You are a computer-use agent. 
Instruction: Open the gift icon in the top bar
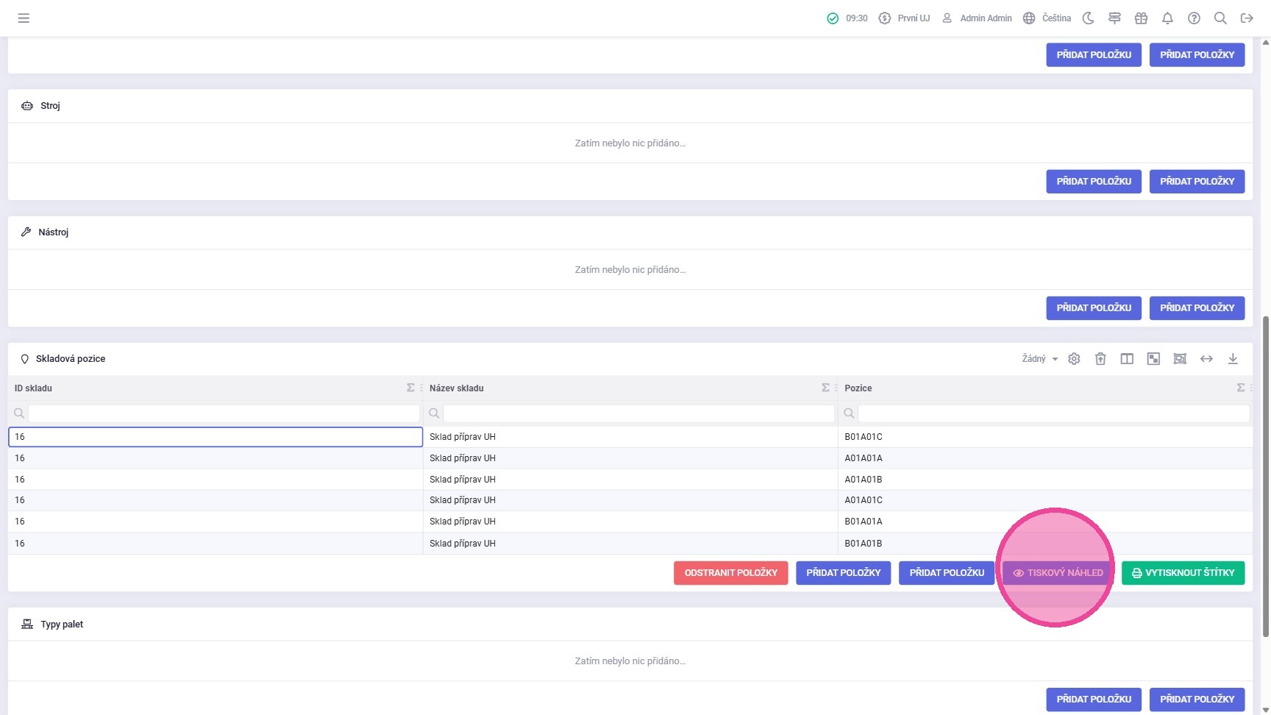tap(1141, 18)
